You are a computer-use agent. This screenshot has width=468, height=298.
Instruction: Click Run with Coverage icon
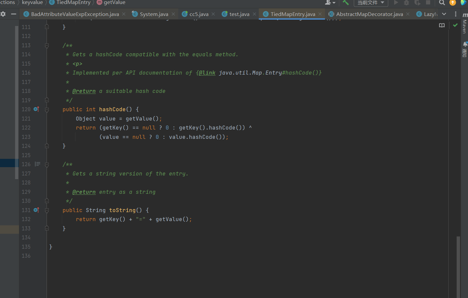(x=417, y=3)
